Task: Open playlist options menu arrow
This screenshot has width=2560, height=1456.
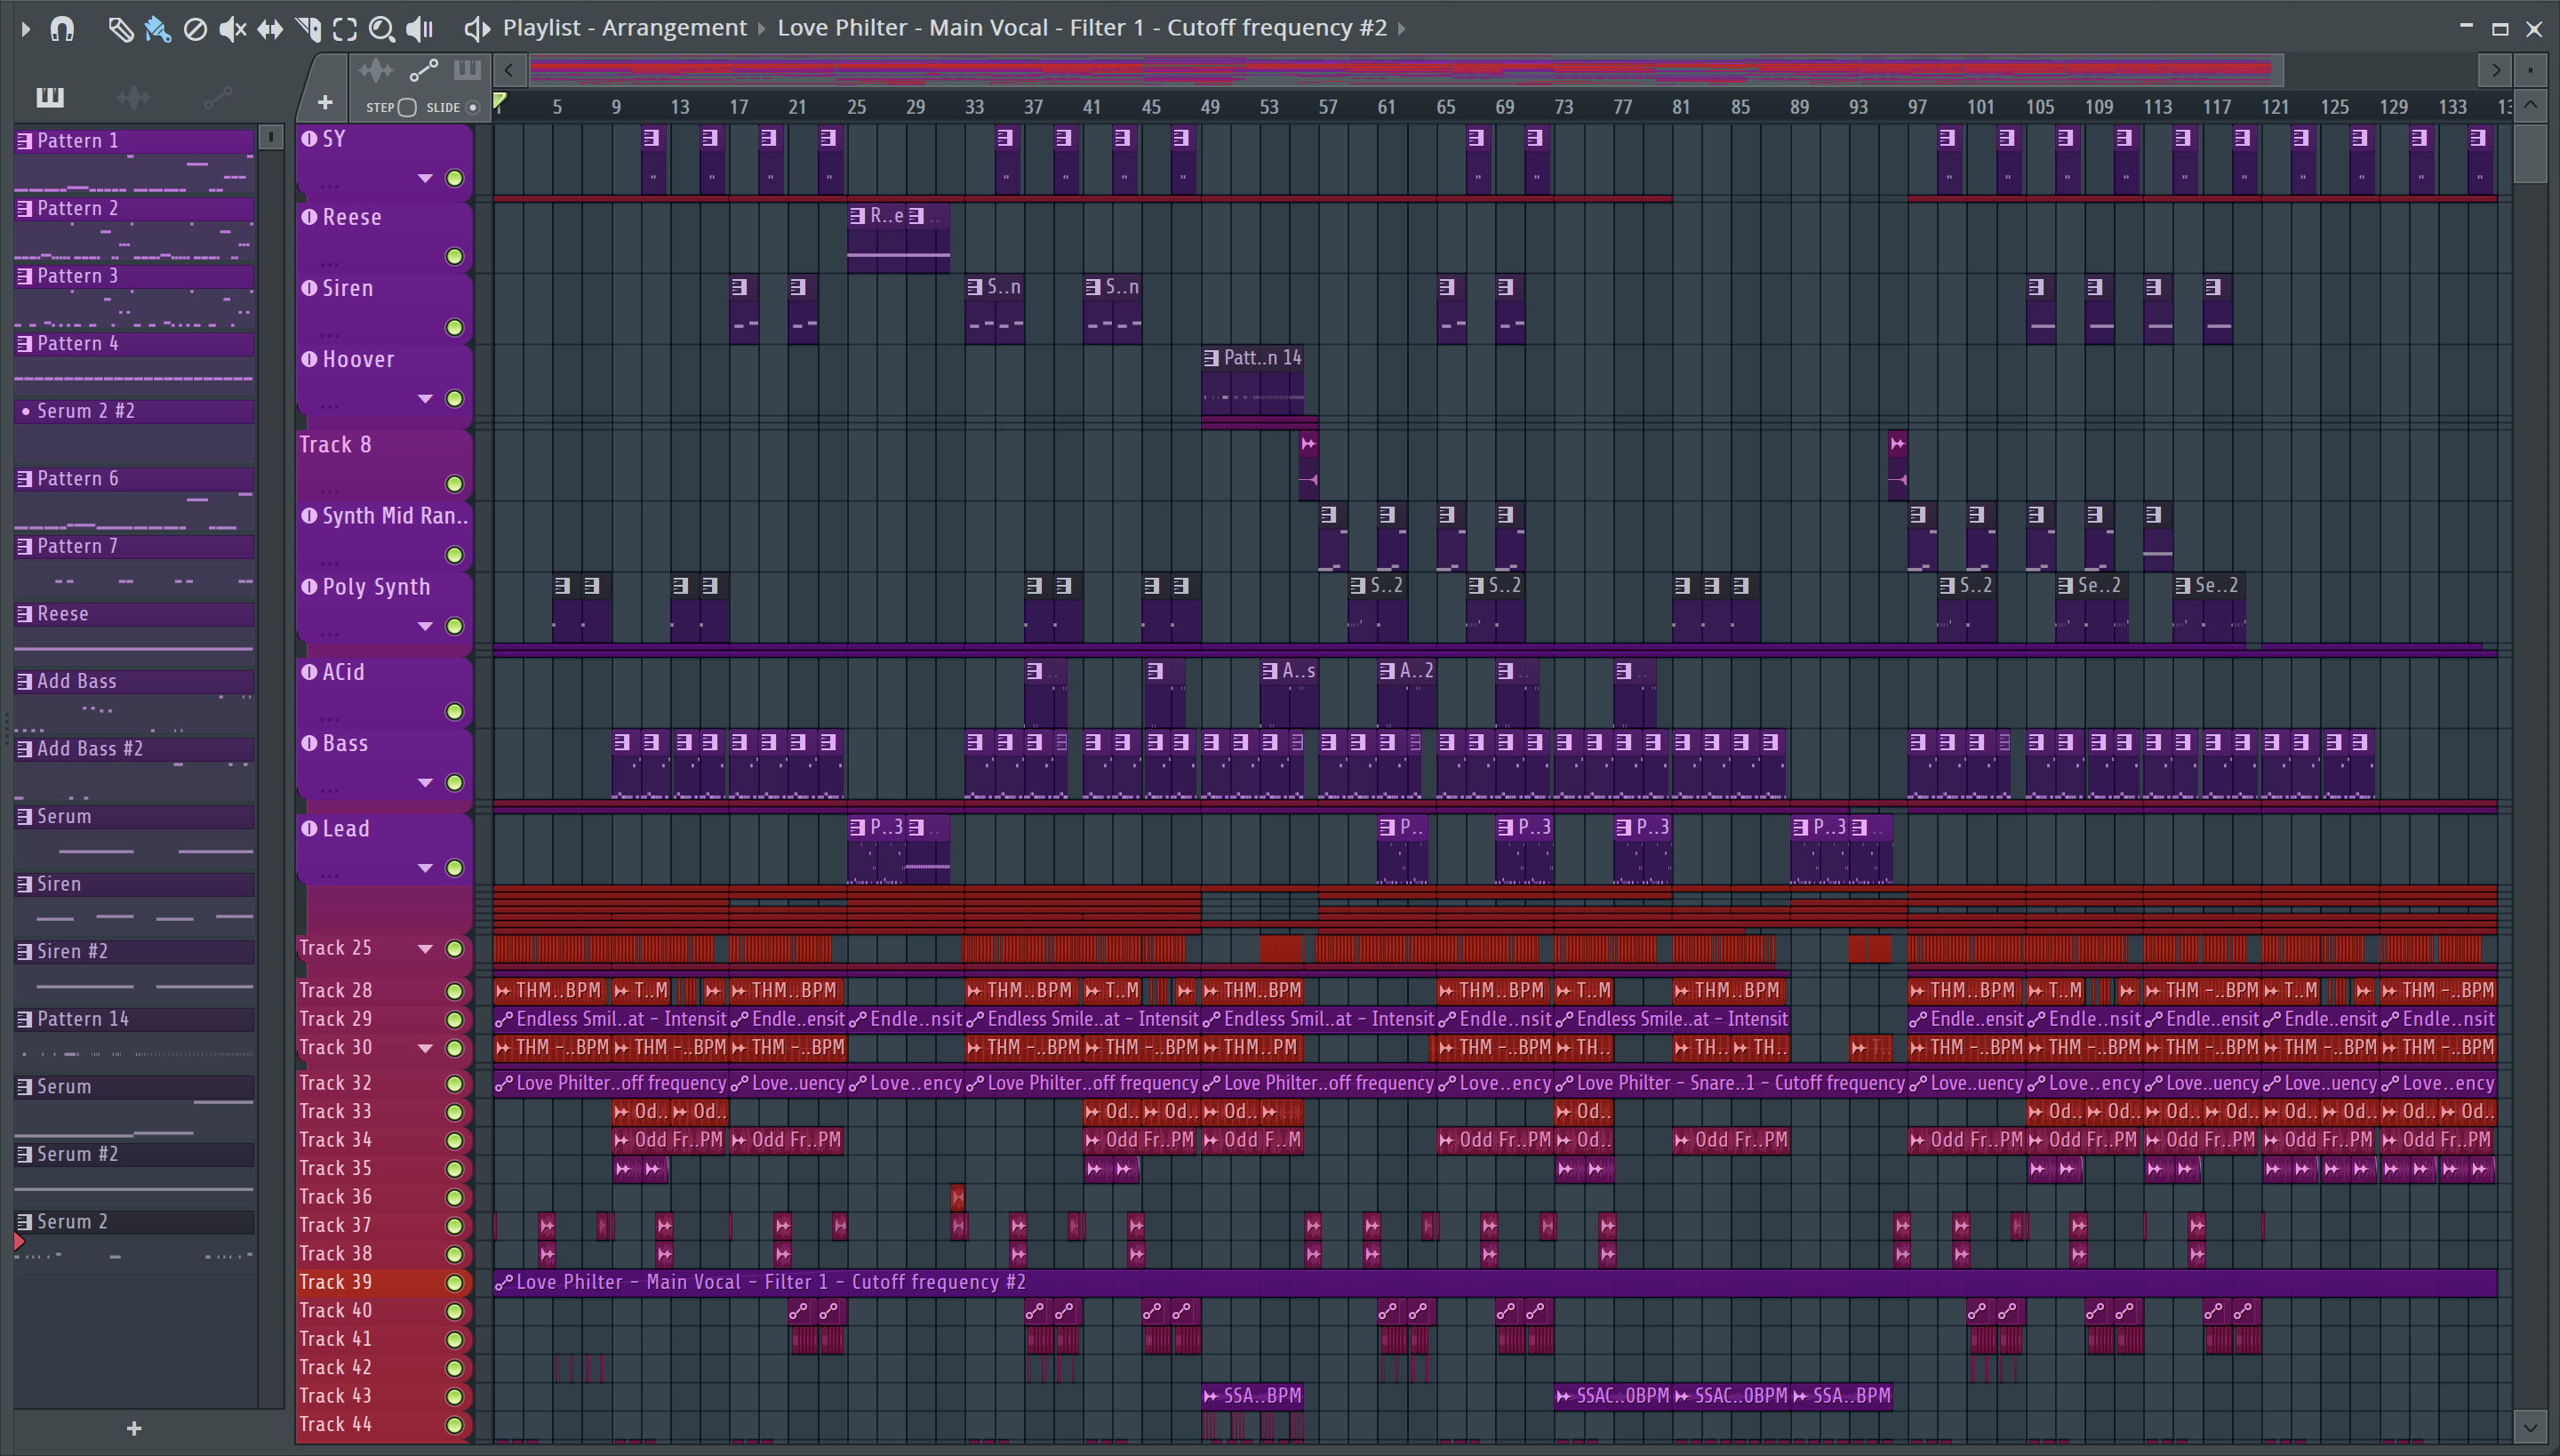Action: pos(26,28)
